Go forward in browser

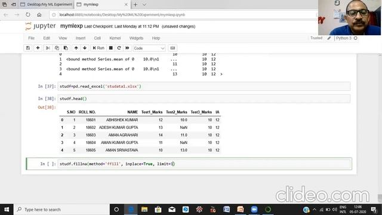pos(17,14)
